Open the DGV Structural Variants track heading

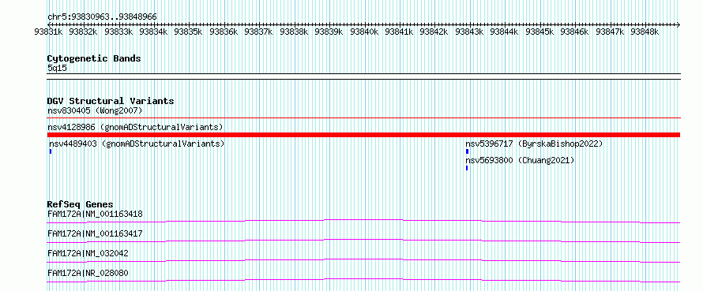(x=111, y=101)
